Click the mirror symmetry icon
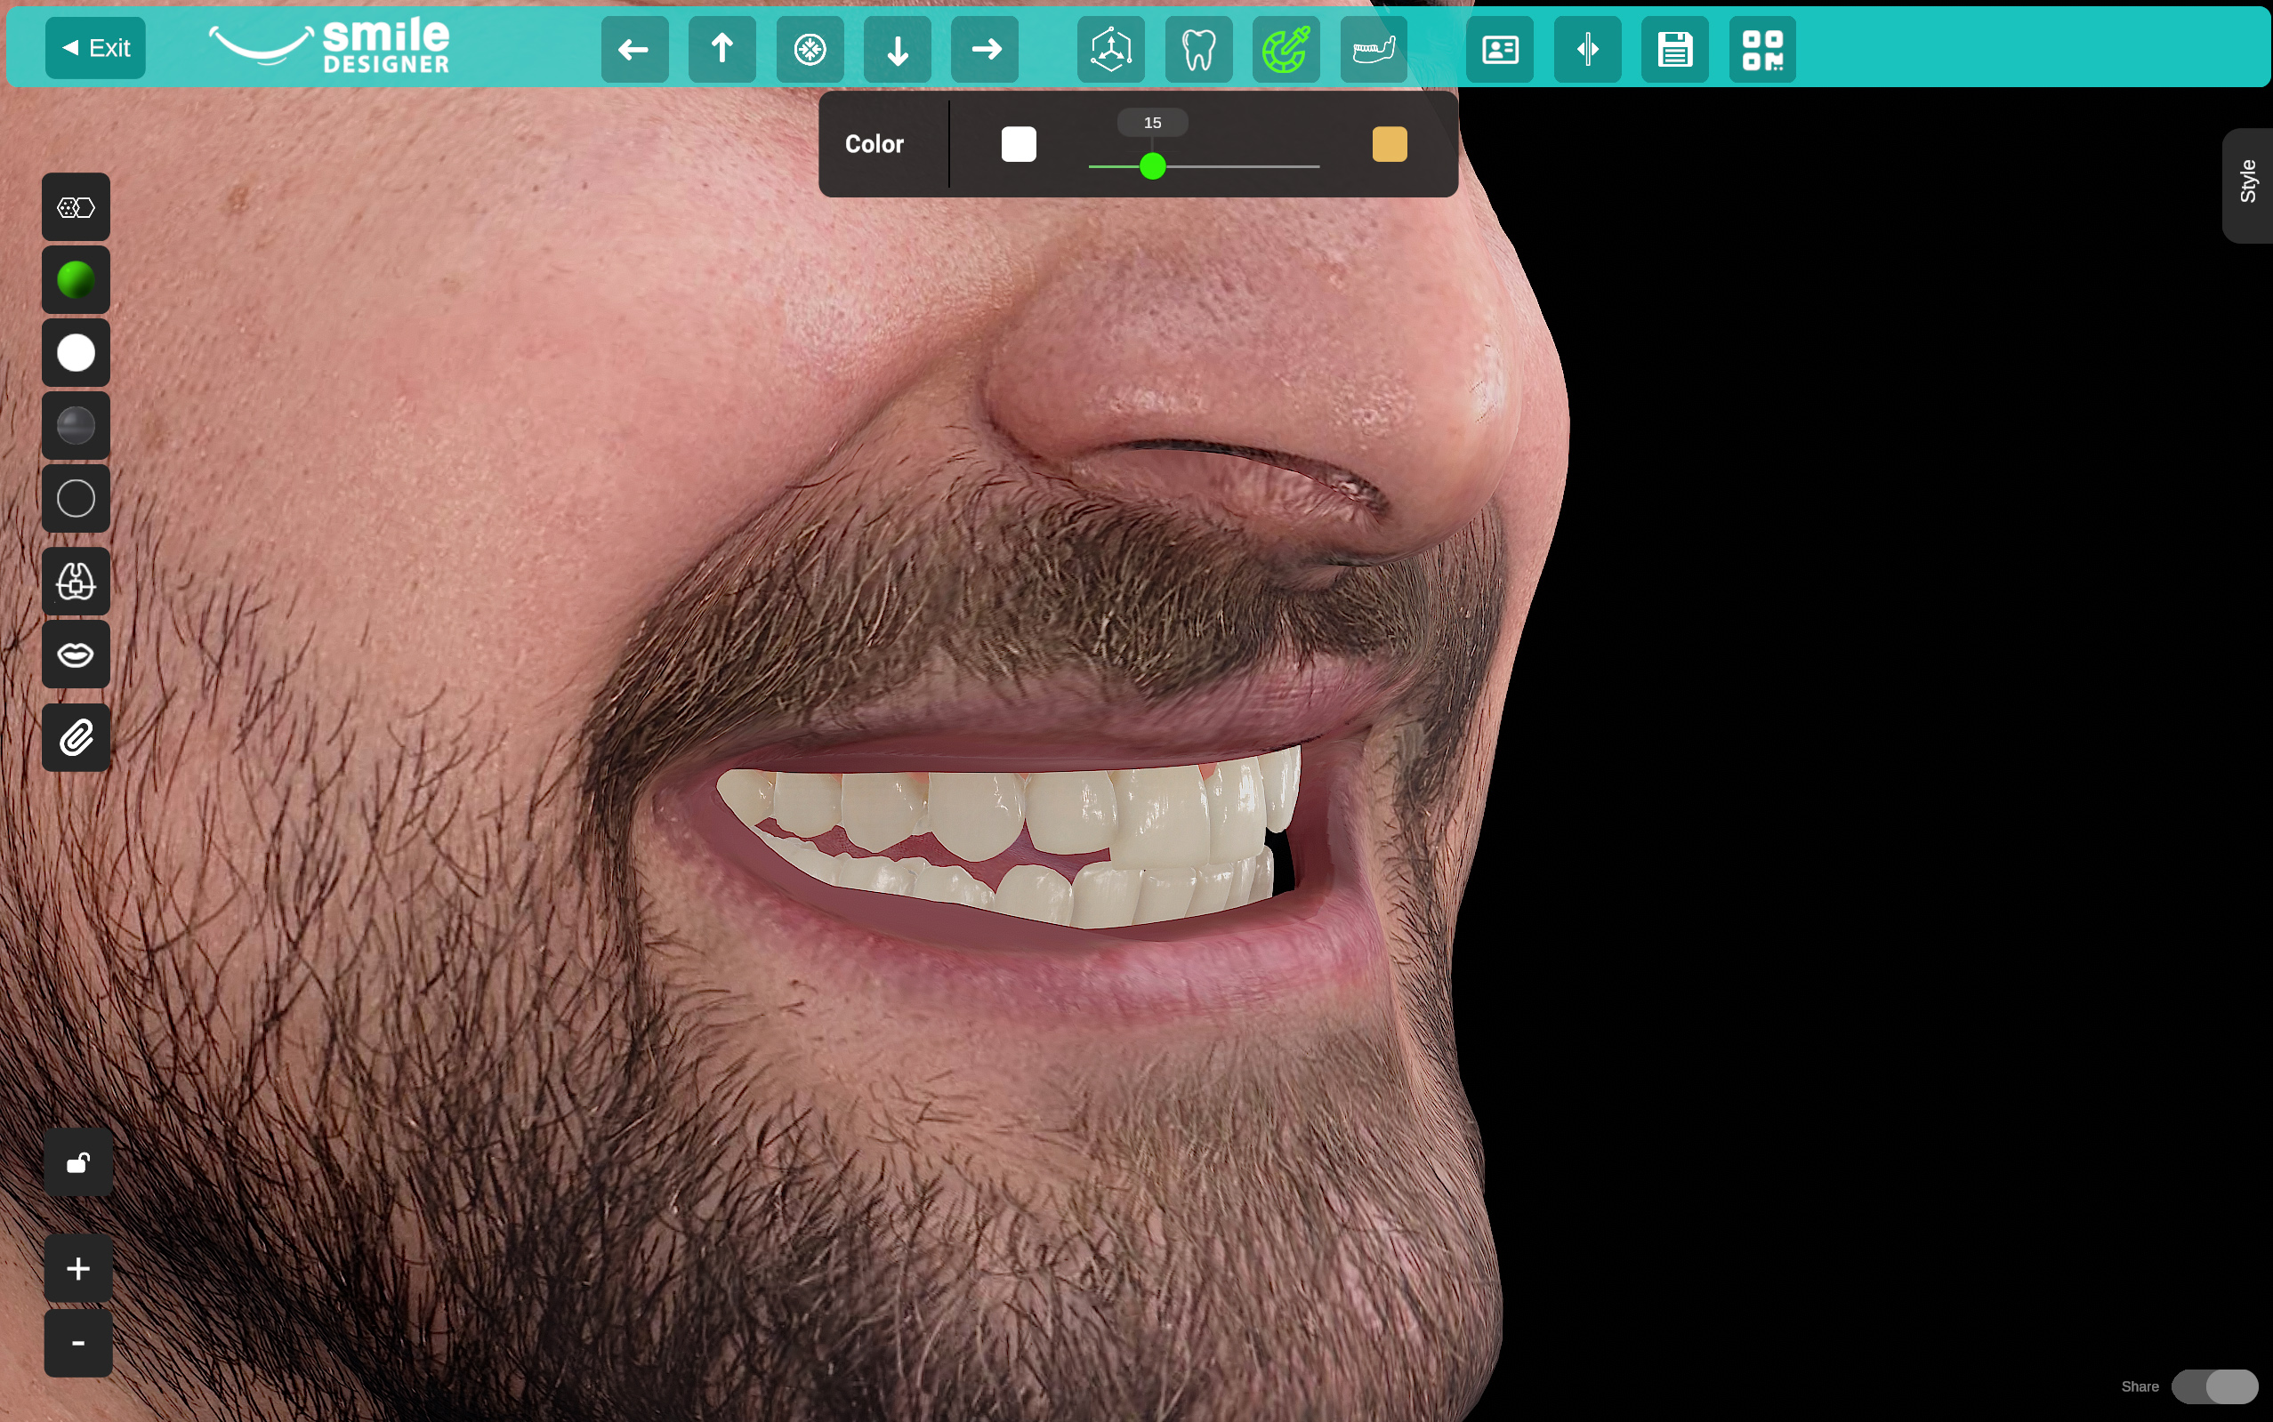 click(x=1587, y=49)
